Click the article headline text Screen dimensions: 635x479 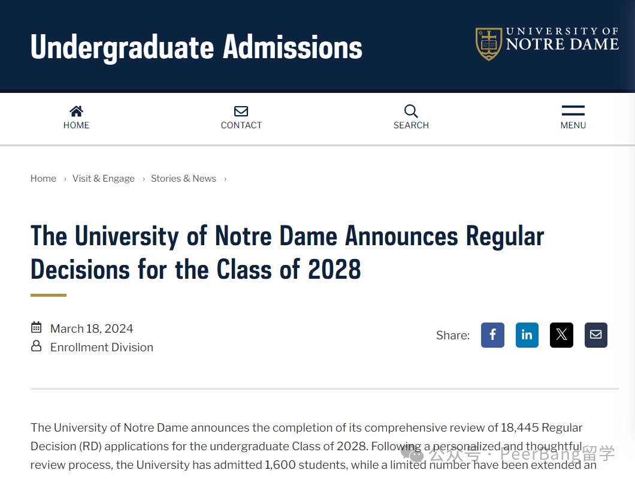point(287,252)
